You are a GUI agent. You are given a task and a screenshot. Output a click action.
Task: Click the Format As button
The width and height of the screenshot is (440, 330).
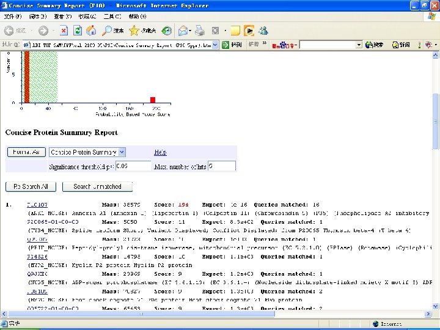click(26, 152)
